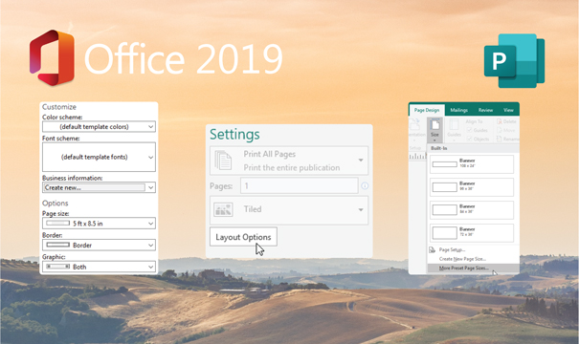Open the Mailings ribbon tab
Viewport: 579px width, 344px height.
[x=459, y=110]
